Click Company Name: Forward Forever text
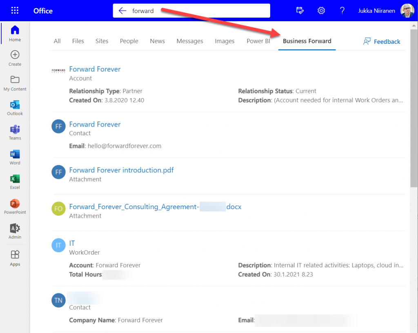418x333 pixels. coord(116,320)
